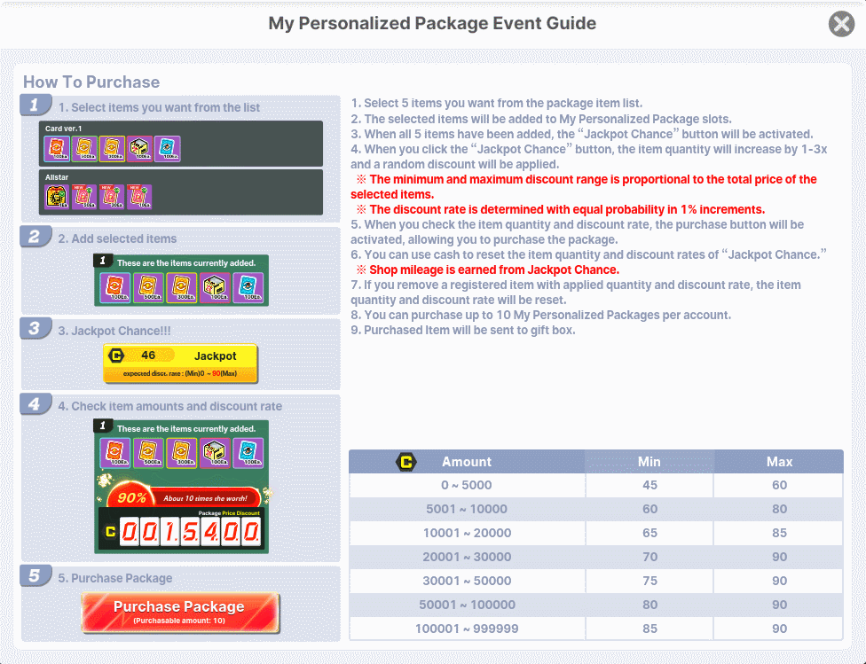
Task: Click the 46 cash cost on Jackpot button
Action: [148, 355]
